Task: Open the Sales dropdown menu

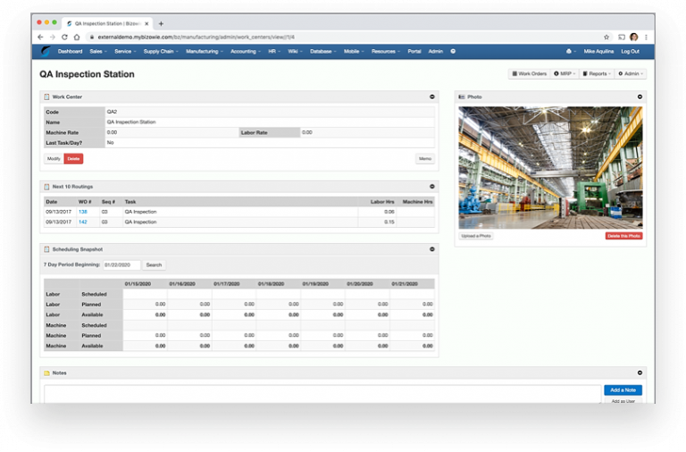Action: [97, 51]
